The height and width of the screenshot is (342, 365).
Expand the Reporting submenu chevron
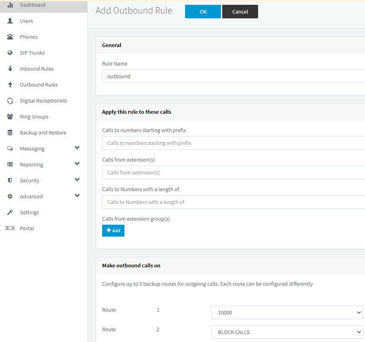(77, 164)
